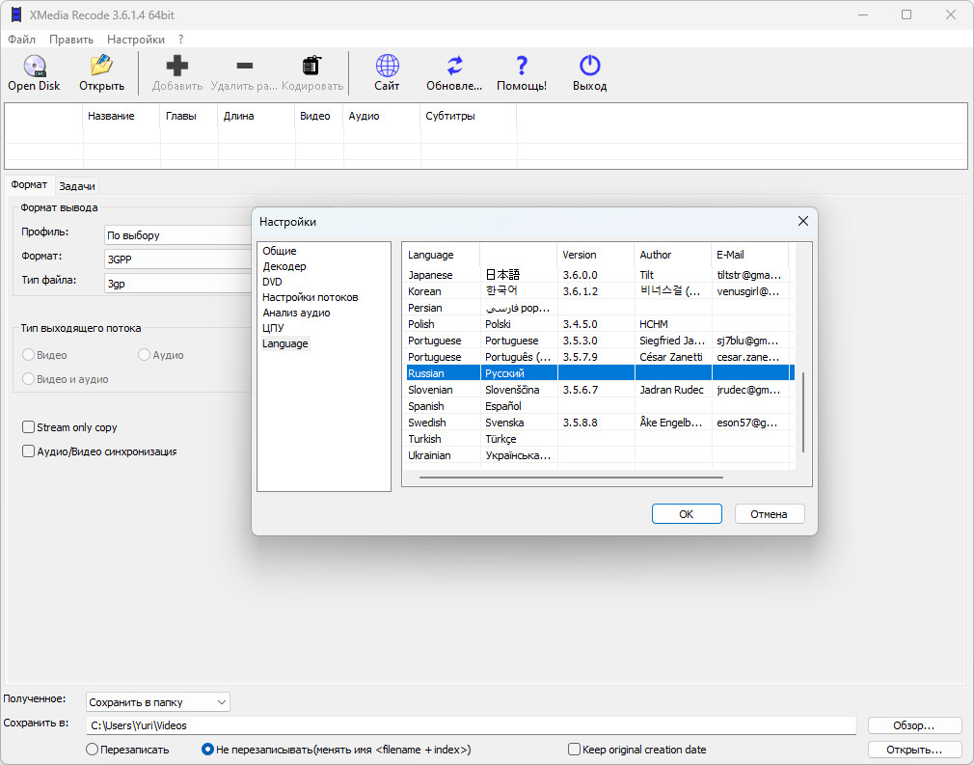Click the bottom Открыть... button
The width and height of the screenshot is (974, 765).
click(x=914, y=750)
